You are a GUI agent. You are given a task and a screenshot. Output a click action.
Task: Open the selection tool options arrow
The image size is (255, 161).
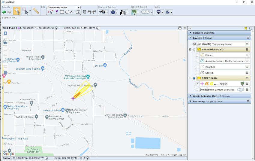pyautogui.click(x=30, y=11)
